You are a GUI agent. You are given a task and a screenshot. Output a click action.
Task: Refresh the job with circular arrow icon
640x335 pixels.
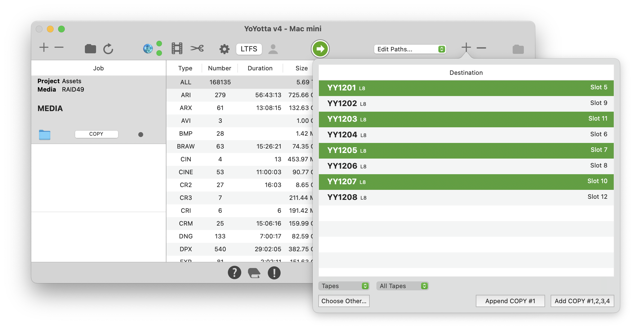pos(108,49)
